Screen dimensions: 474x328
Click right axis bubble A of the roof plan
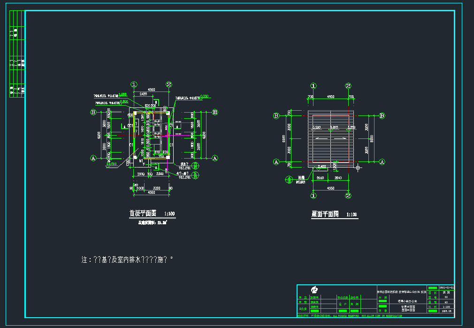tap(382, 162)
